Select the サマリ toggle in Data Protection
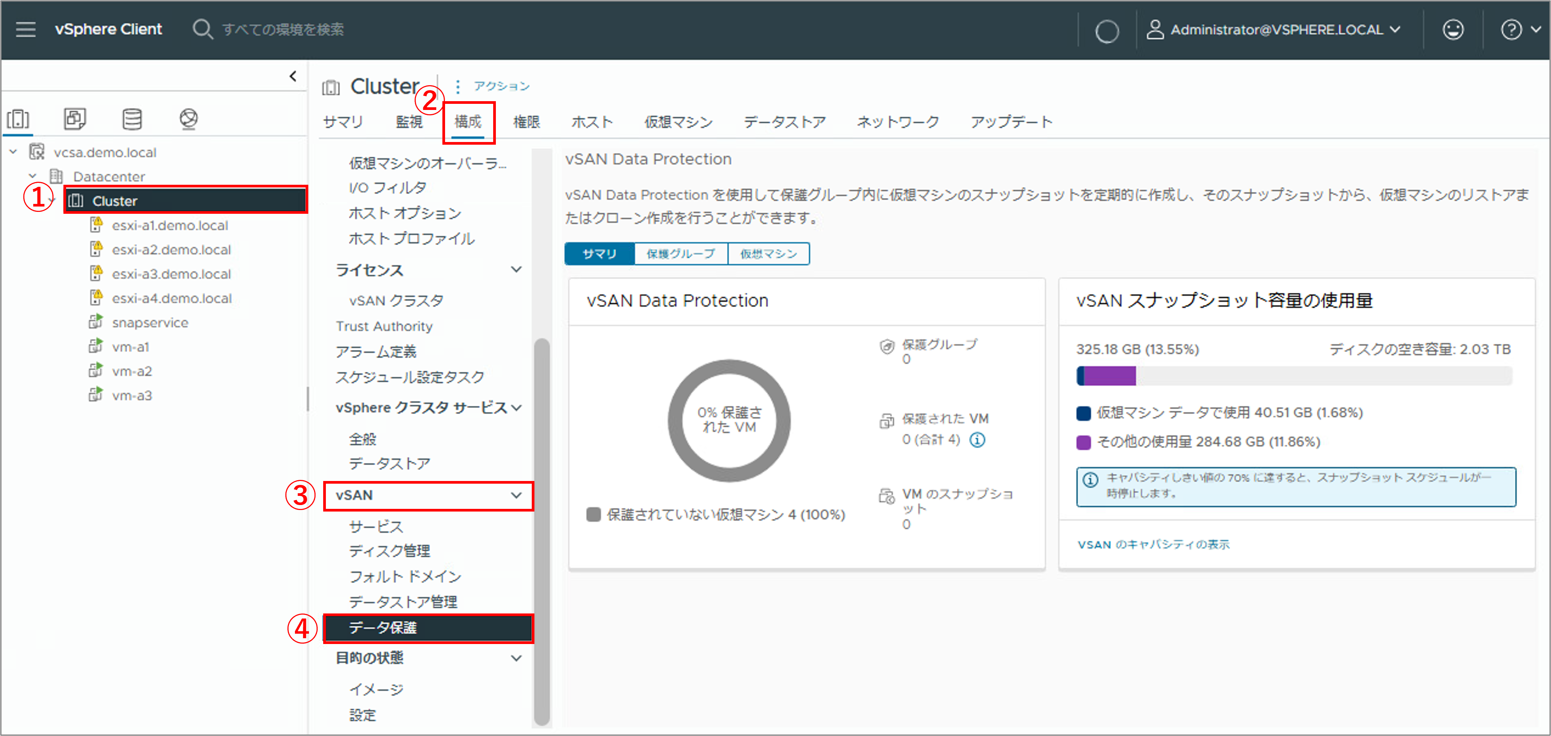Viewport: 1551px width, 736px height. tap(600, 253)
